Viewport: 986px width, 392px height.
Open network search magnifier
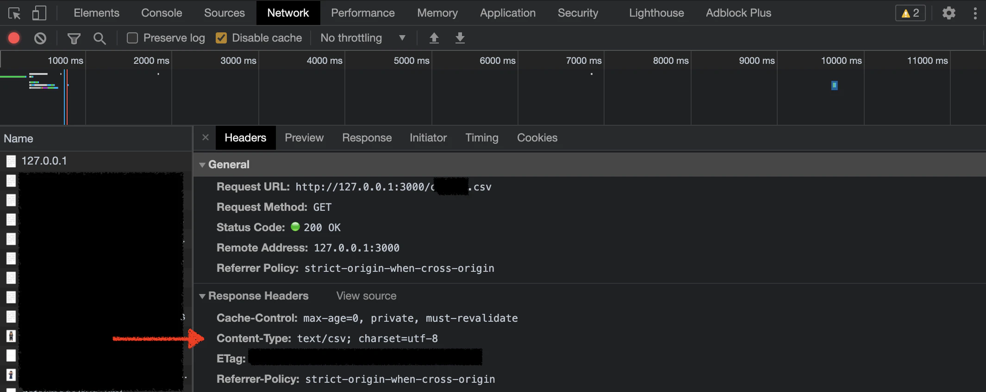coord(99,38)
